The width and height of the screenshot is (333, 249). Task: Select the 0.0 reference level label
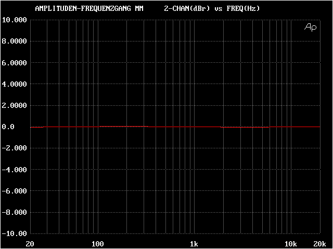pos(10,127)
